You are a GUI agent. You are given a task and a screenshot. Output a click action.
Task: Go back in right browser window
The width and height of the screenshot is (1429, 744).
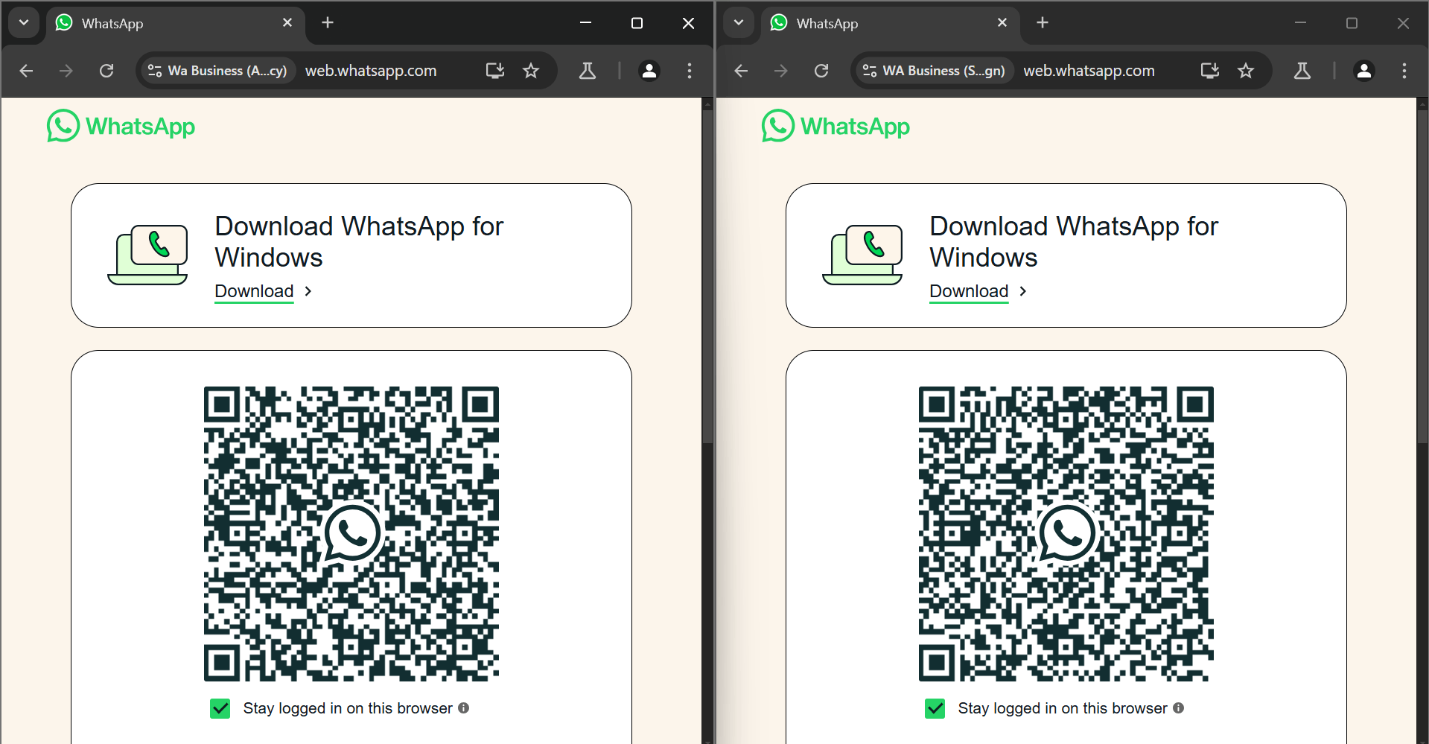[741, 71]
